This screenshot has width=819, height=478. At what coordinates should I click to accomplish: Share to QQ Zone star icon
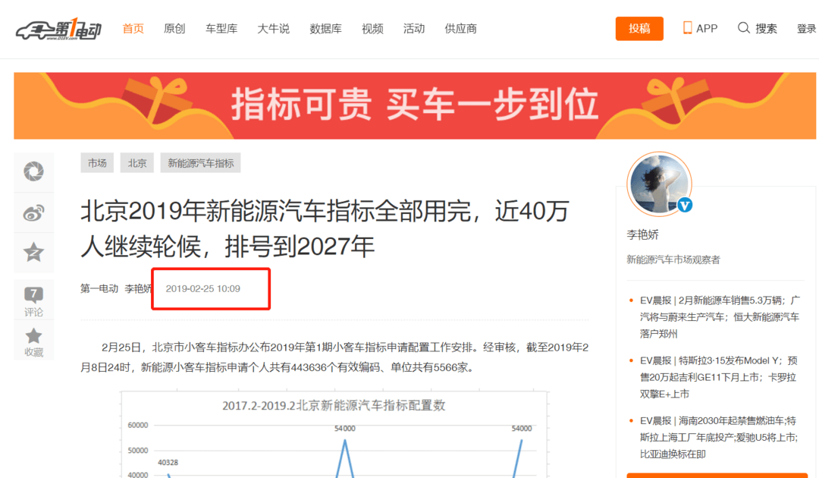pos(33,253)
